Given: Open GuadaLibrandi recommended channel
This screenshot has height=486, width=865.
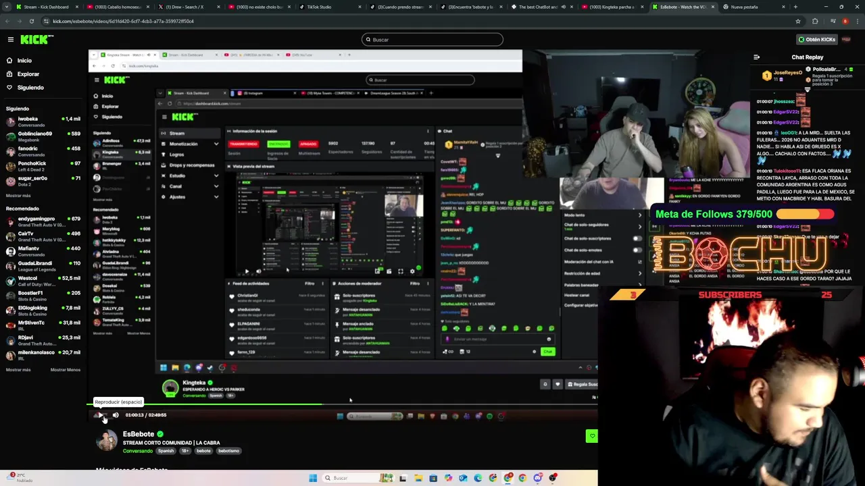Looking at the screenshot, I should tap(43, 266).
